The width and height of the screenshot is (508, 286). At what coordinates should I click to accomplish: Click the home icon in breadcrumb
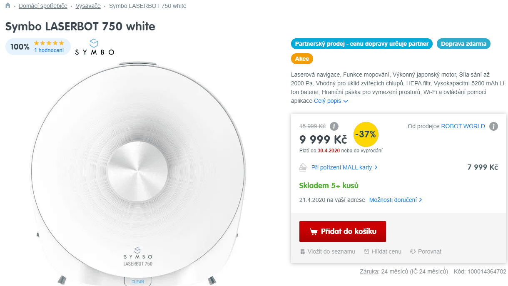pos(8,6)
